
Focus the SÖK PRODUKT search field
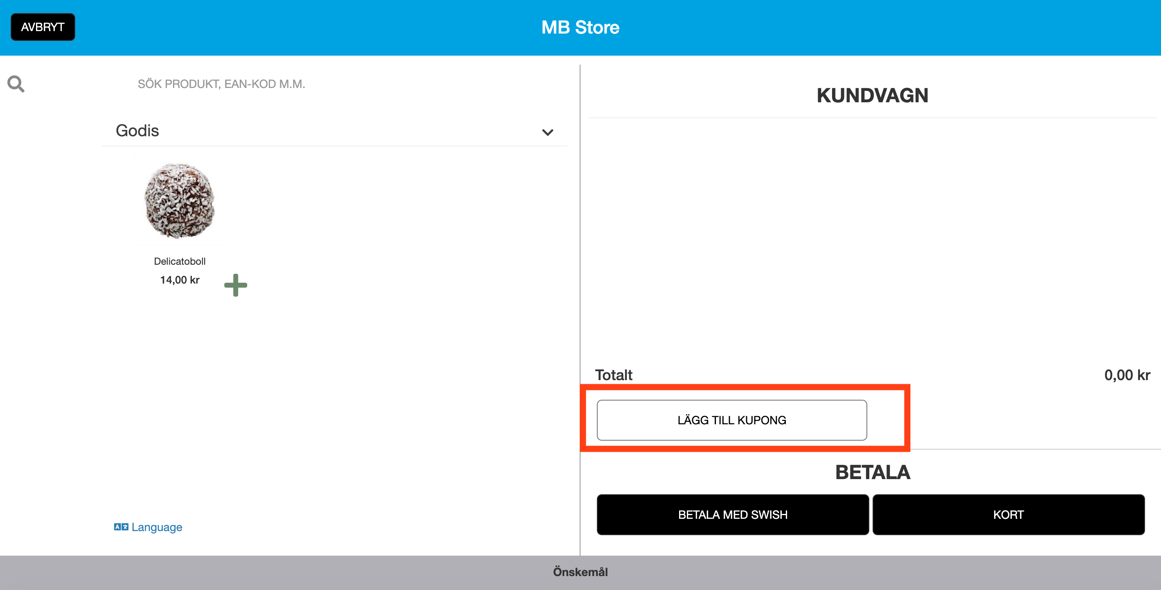point(345,84)
